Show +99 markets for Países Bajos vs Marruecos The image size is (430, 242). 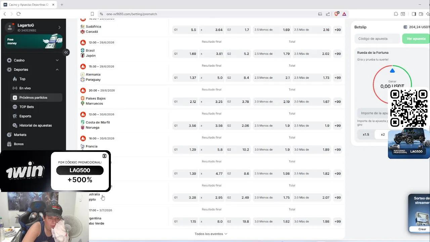point(338,102)
